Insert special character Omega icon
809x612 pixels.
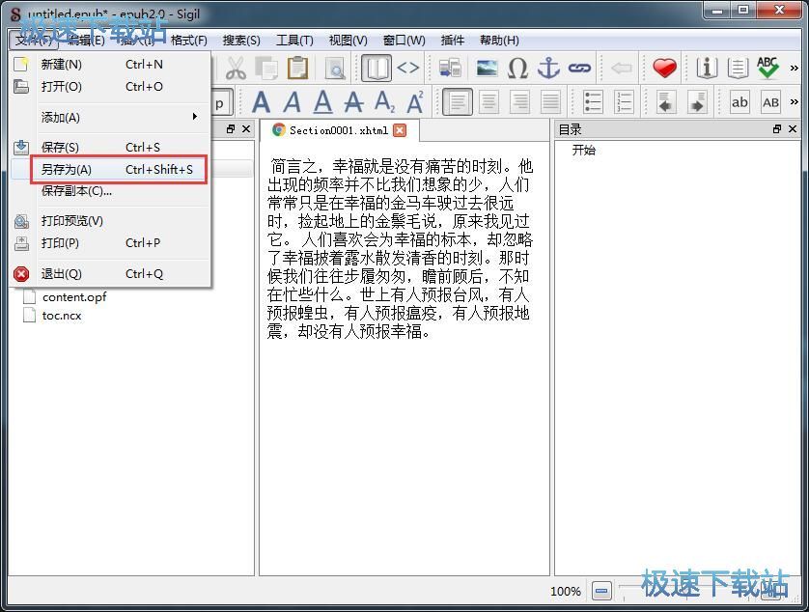517,69
